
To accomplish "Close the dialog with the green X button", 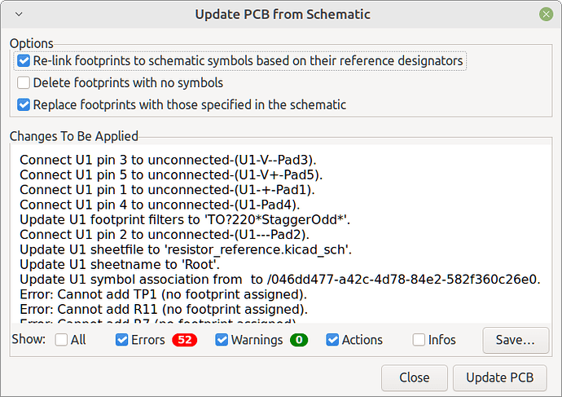I will click(544, 14).
